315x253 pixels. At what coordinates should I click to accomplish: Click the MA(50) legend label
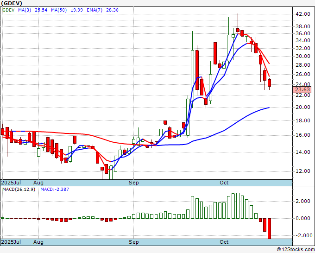click(x=59, y=10)
